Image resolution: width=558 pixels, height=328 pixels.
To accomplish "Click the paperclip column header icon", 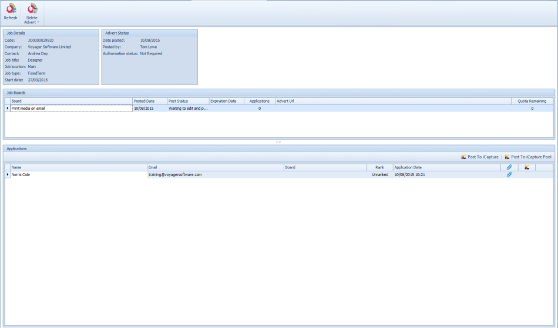I will click(509, 167).
